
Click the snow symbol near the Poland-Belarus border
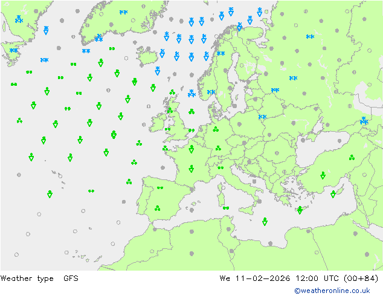263,117
